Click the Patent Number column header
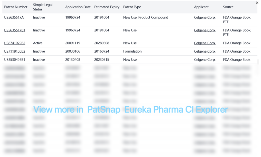 [16, 7]
